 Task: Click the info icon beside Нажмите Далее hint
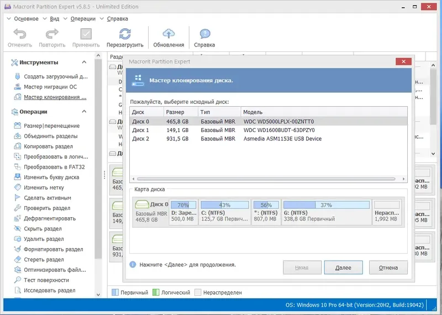point(133,265)
